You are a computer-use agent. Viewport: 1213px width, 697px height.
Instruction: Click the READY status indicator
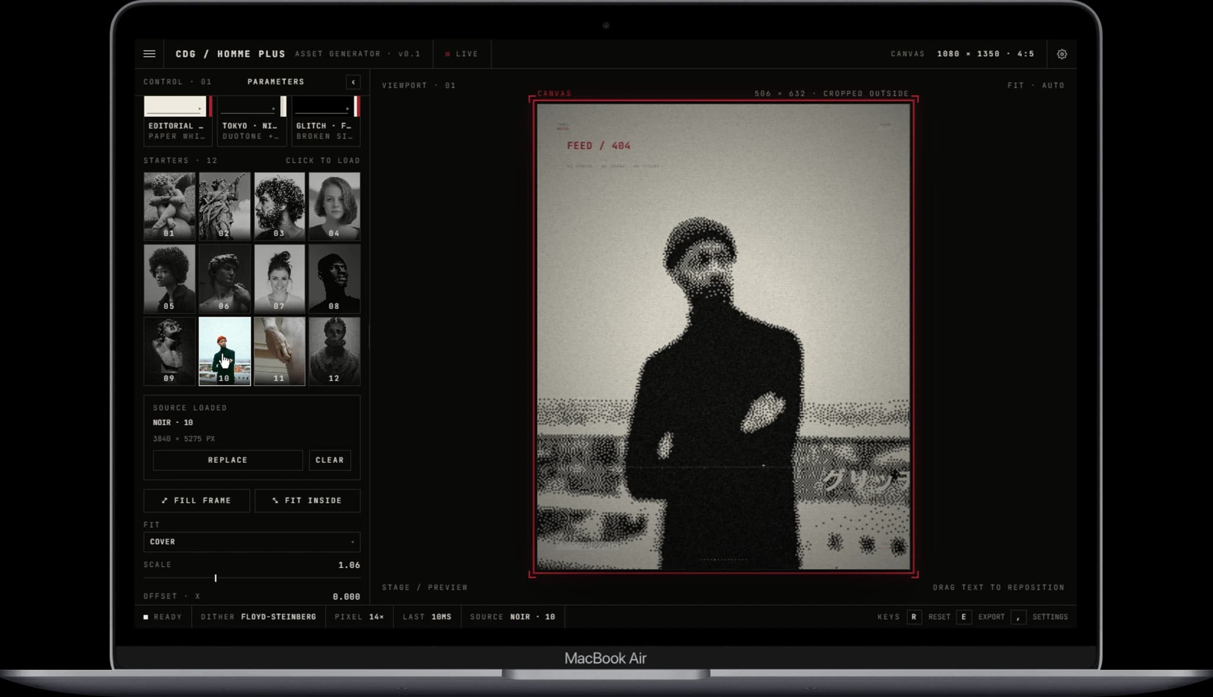[162, 617]
